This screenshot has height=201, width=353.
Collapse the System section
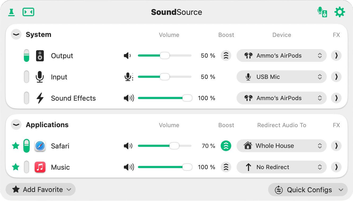pos(16,35)
